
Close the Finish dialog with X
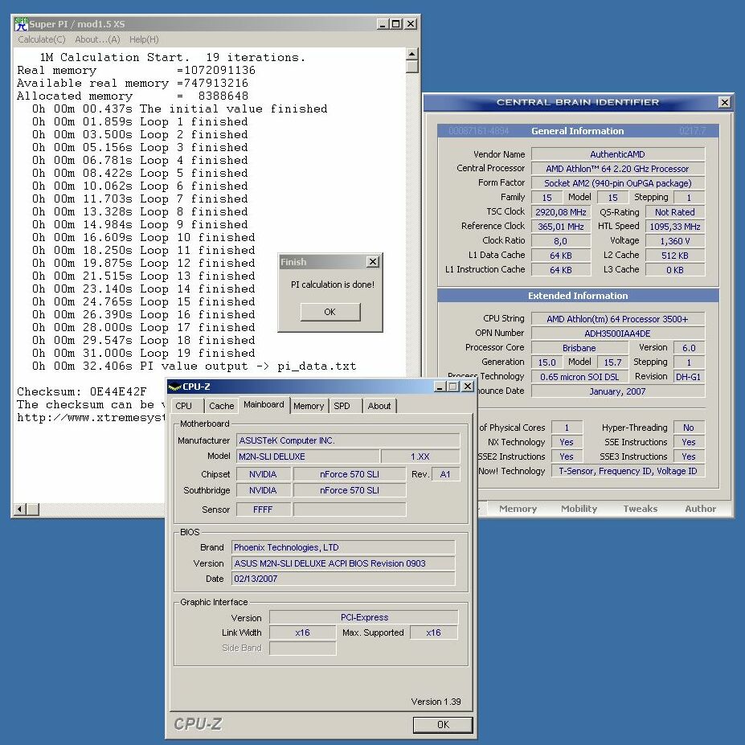click(372, 262)
